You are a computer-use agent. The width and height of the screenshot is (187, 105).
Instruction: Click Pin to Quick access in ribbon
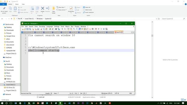[4, 10]
